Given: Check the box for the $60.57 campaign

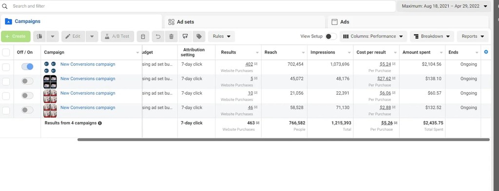Looking at the screenshot, I should (x=6, y=96).
